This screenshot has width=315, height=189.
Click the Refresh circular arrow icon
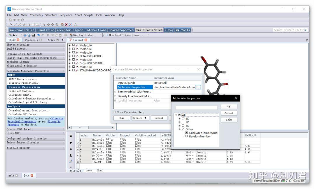(23, 20)
